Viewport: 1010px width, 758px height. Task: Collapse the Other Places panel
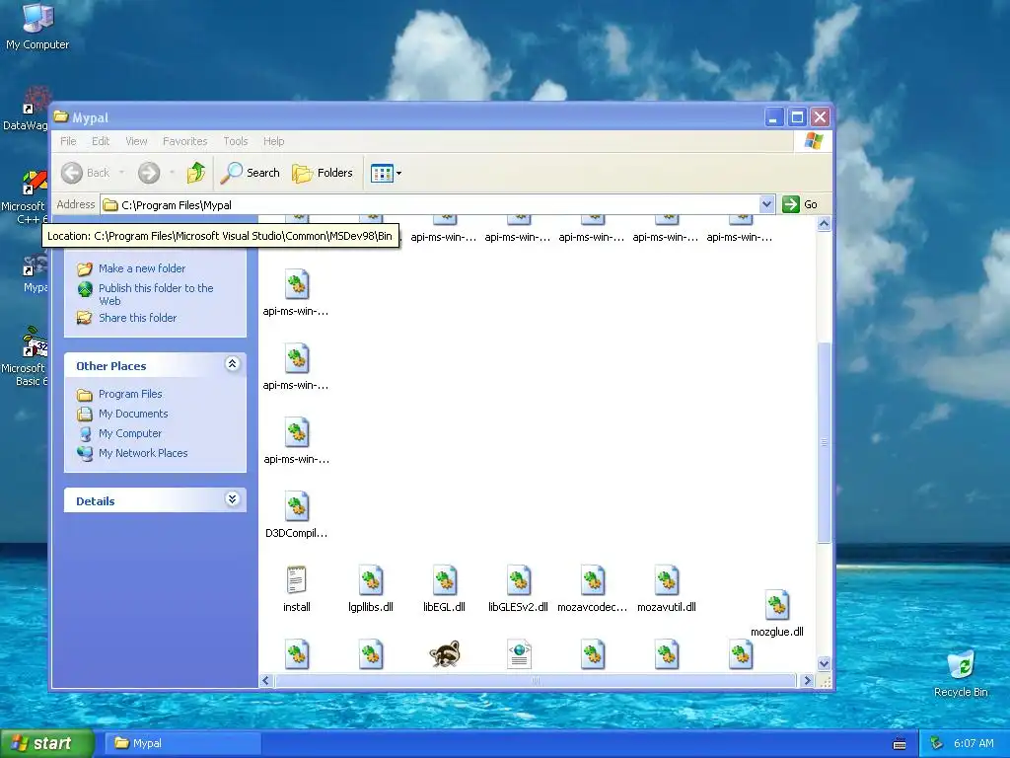[233, 364]
